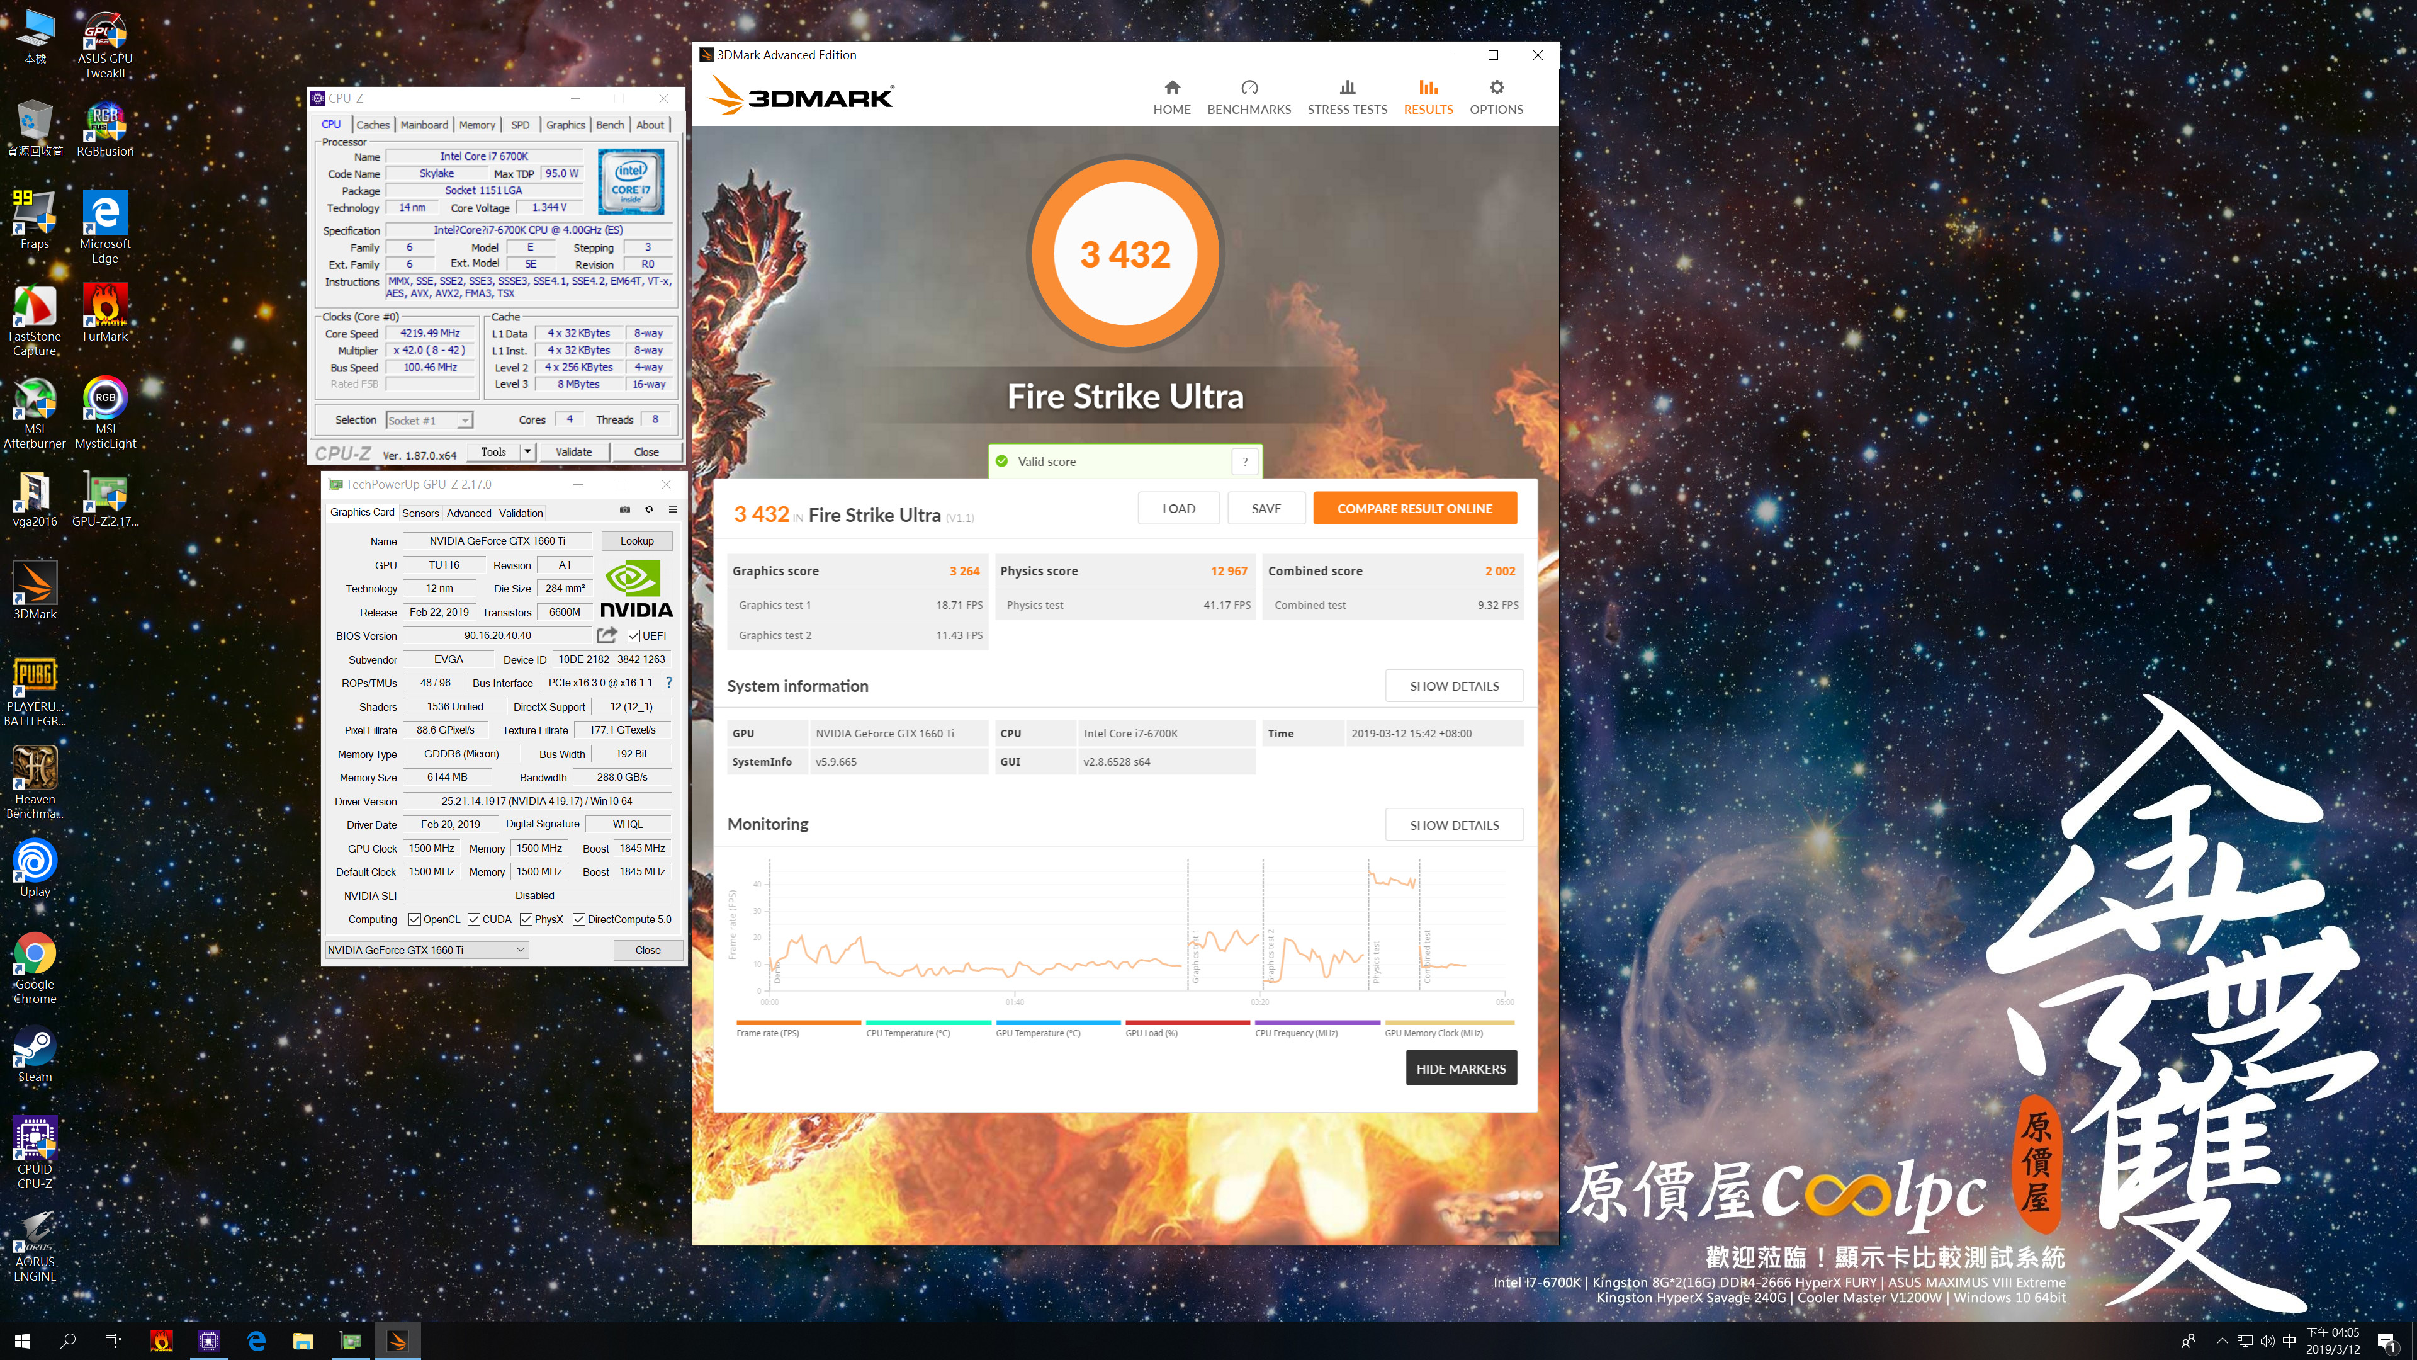Open the Socket #1 selection dropdown in CPU-Z
Screen dimensions: 2417x1360
click(x=429, y=421)
